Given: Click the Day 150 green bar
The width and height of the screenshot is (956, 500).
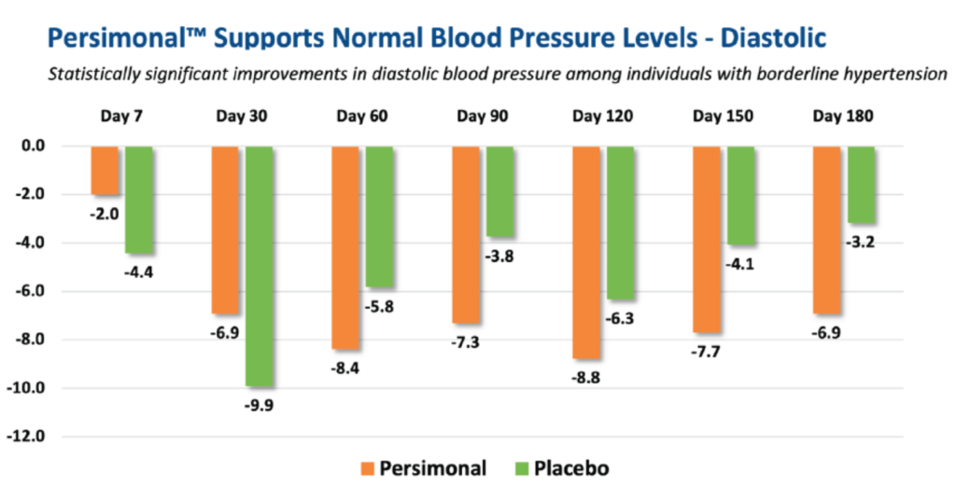Looking at the screenshot, I should tap(740, 196).
